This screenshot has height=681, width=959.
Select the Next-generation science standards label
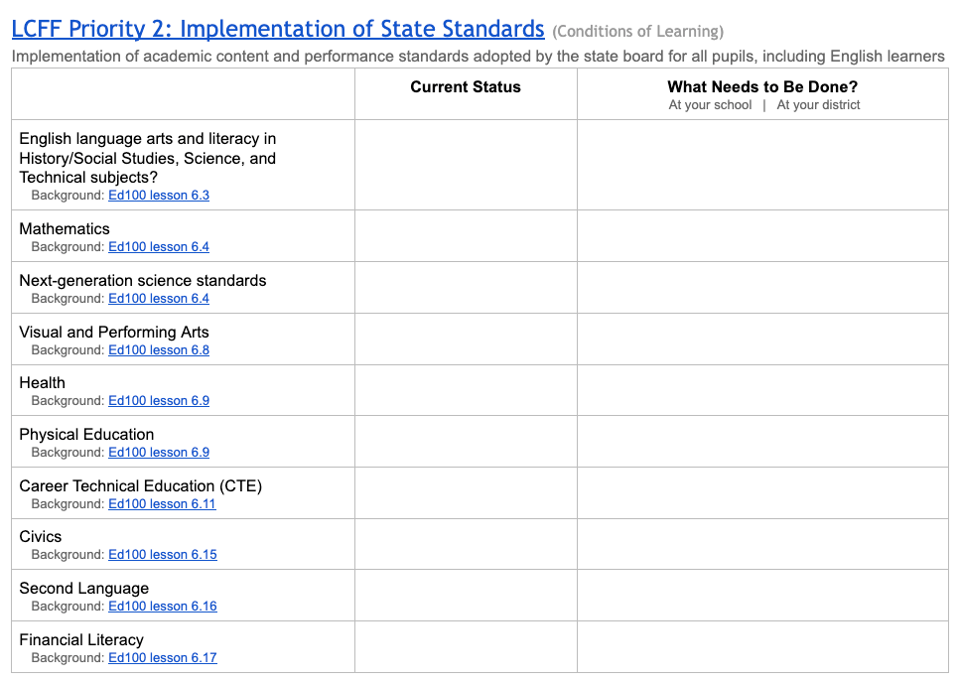(x=143, y=281)
